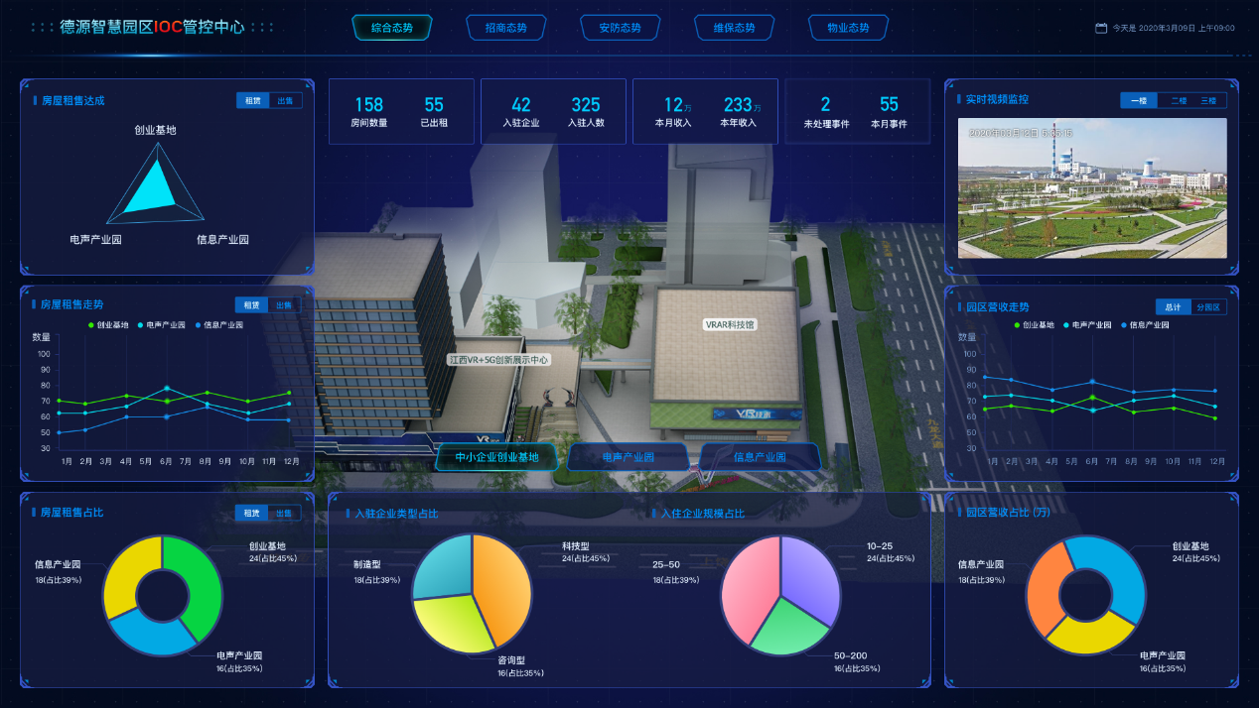Screen dimensions: 1259x708
Task: Switch to the 安防态势 tab
Action: coord(620,28)
